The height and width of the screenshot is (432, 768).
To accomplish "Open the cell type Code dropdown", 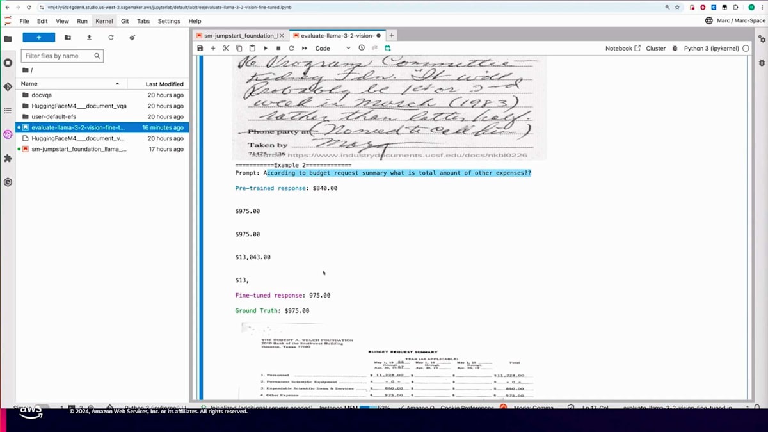I will 333,48.
